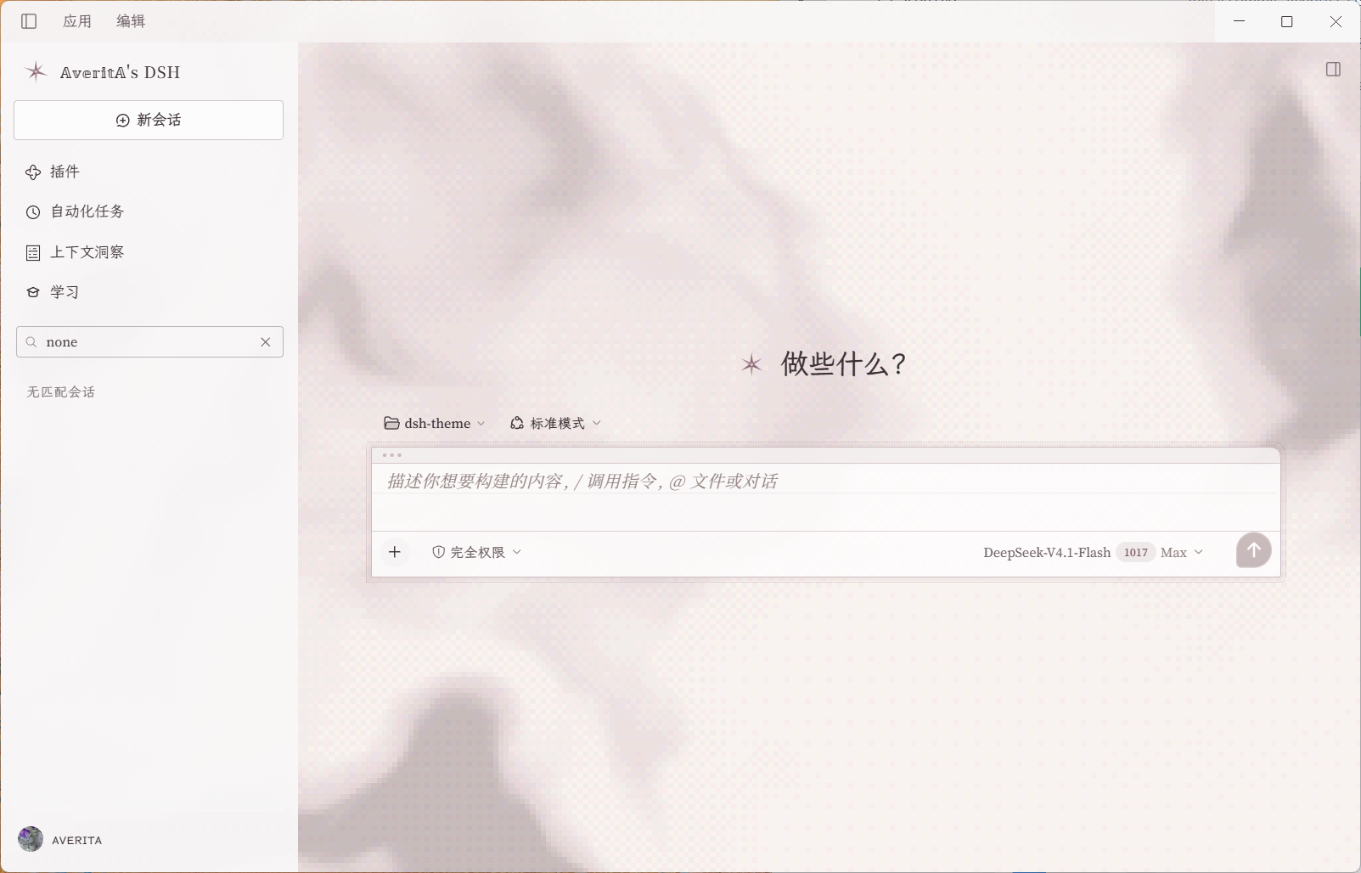Open the AVERITA user avatar
This screenshot has width=1361, height=873.
point(31,839)
